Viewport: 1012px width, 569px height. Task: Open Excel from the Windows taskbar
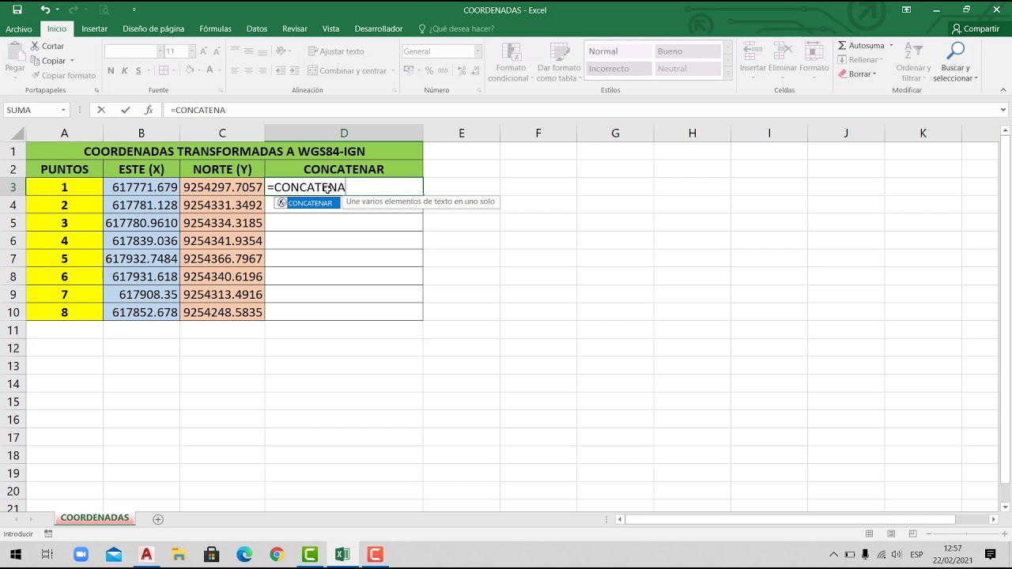point(342,555)
